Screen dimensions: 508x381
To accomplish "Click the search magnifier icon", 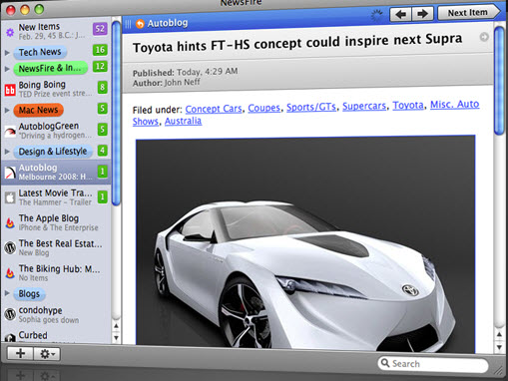I will 385,363.
